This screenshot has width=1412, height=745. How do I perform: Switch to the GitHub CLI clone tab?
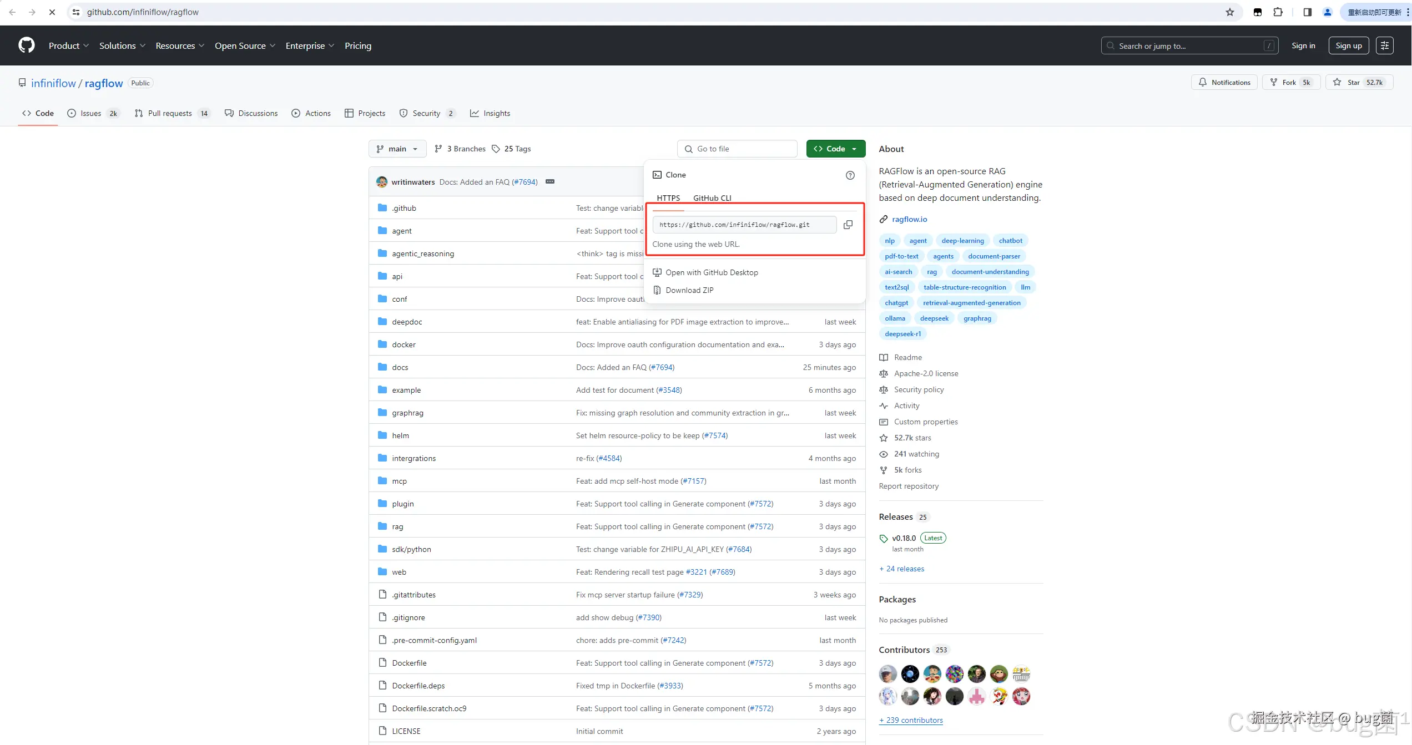[x=712, y=198]
